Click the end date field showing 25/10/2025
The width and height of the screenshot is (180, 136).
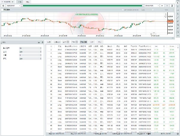[x=150, y=5]
